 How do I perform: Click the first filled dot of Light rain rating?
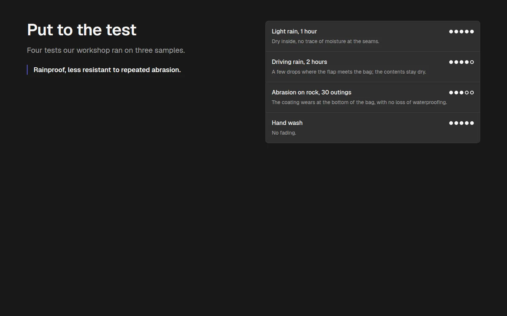pos(451,32)
